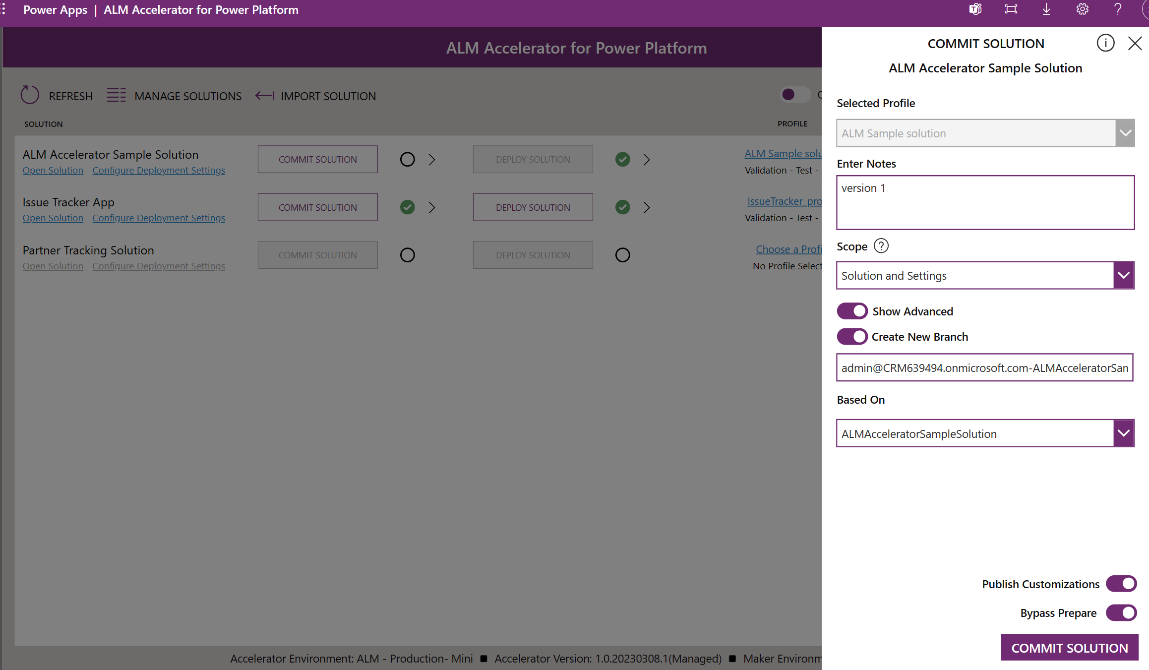Click the Refresh icon above the solution list

pyautogui.click(x=29, y=95)
